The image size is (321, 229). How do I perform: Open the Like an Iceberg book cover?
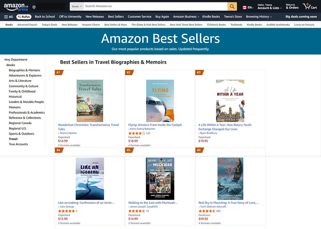pos(90,178)
